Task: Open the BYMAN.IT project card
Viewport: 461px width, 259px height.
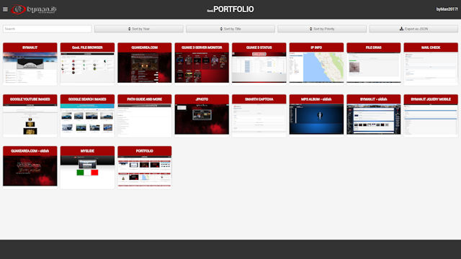Action: pyautogui.click(x=30, y=64)
